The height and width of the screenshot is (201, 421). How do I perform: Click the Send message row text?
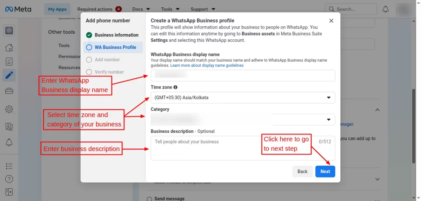pyautogui.click(x=169, y=199)
